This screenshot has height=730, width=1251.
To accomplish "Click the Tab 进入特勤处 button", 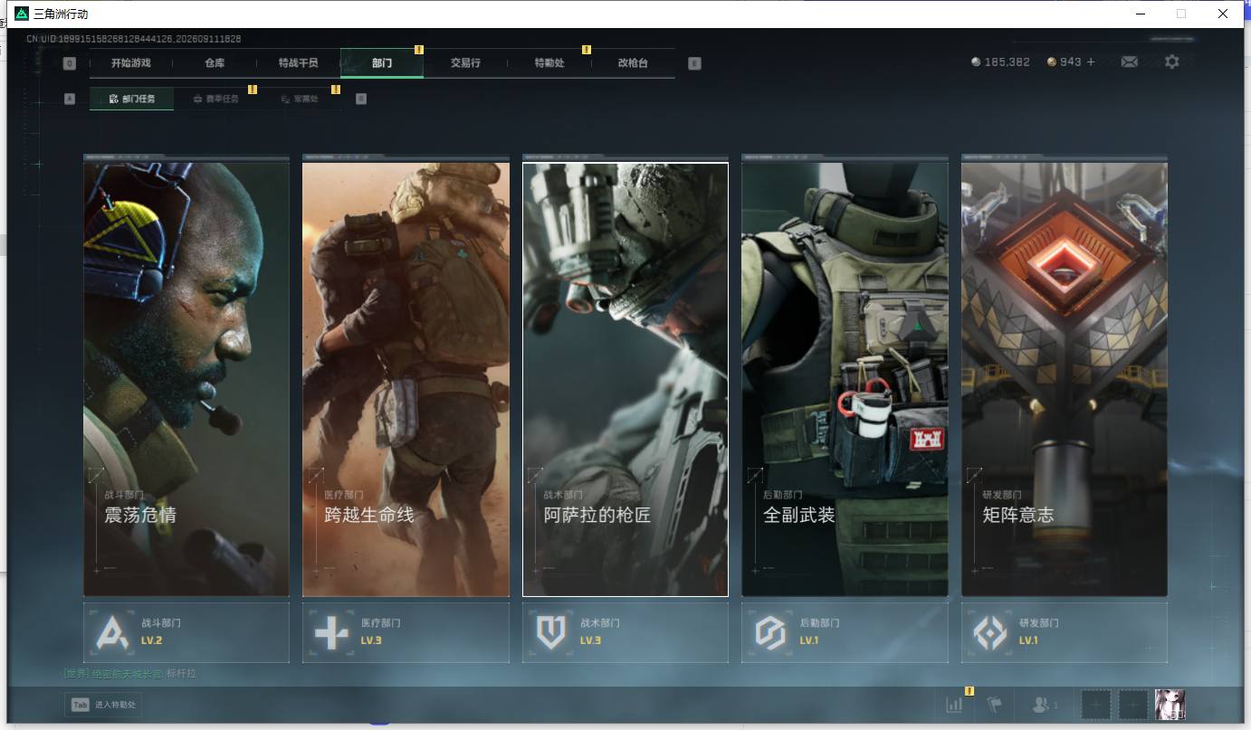I will tap(103, 705).
